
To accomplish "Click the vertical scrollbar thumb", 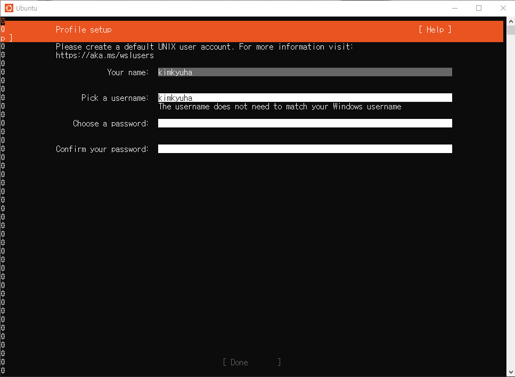I will pyautogui.click(x=511, y=30).
